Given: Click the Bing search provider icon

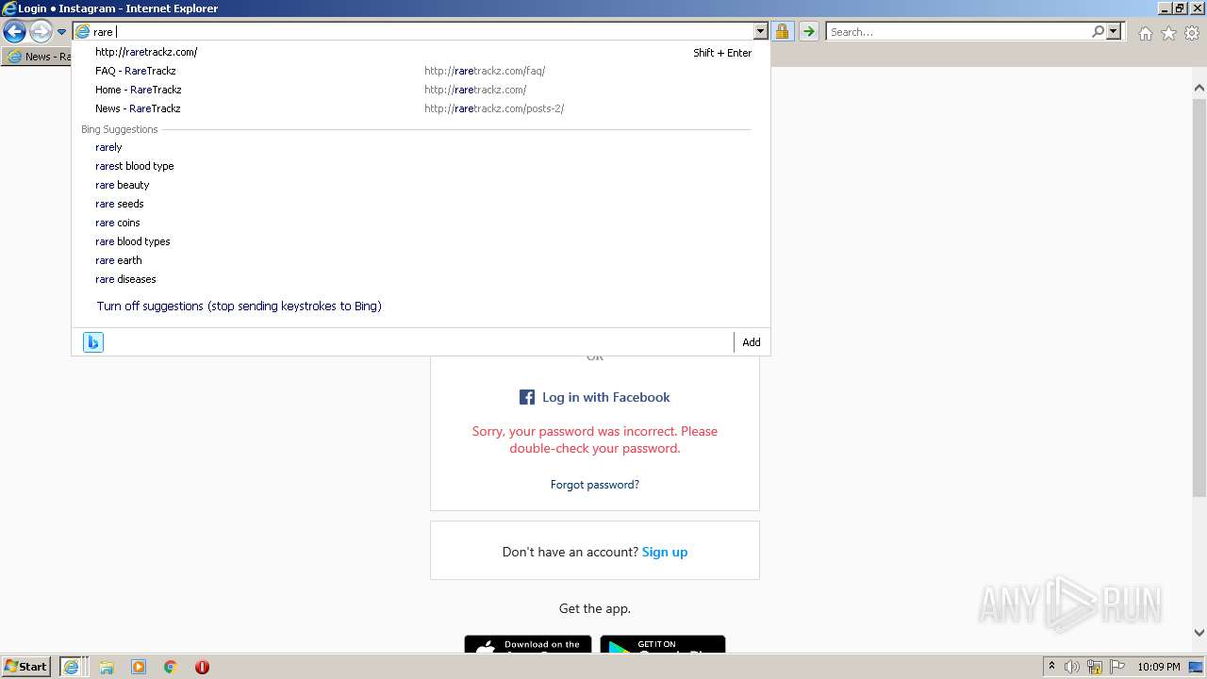Looking at the screenshot, I should [x=92, y=342].
